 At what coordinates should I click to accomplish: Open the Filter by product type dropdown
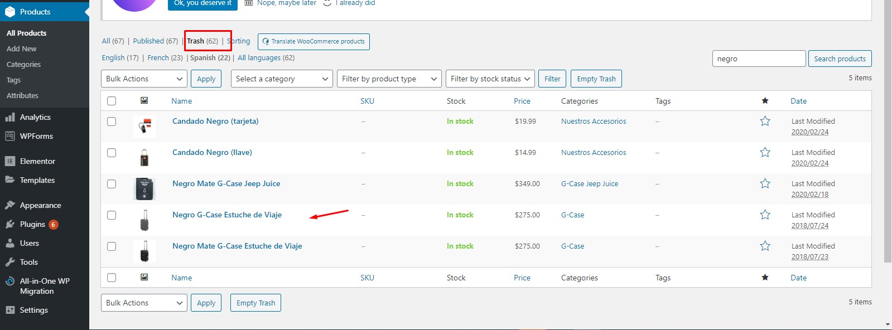pos(389,79)
